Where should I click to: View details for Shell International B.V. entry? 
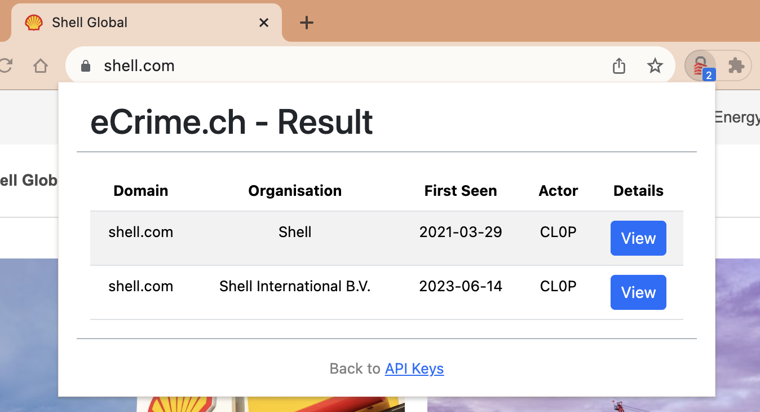[638, 292]
